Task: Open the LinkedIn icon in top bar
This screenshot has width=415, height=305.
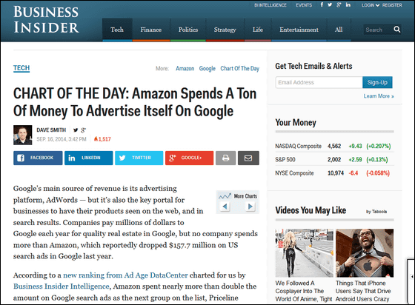Action: pyautogui.click(x=348, y=4)
